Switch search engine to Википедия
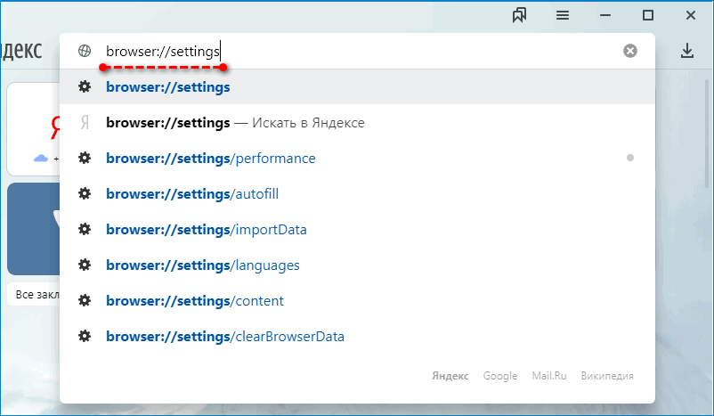 click(x=607, y=376)
